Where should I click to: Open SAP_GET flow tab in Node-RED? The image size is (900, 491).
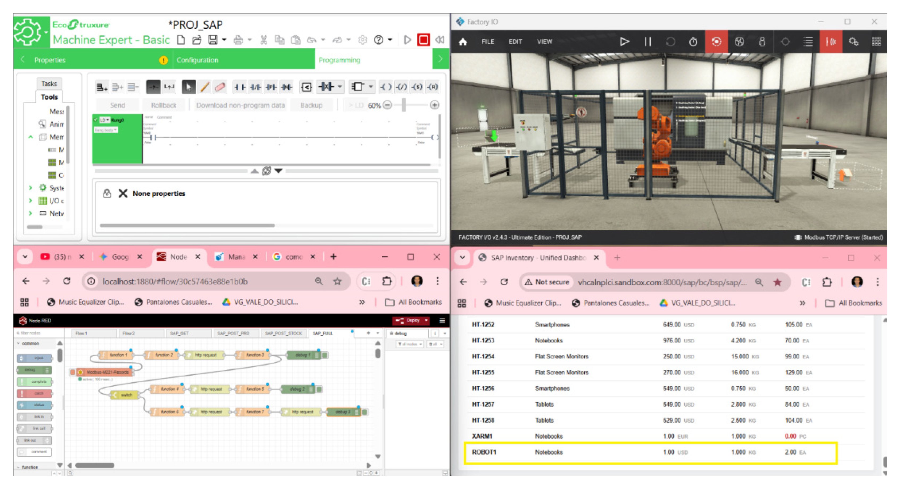click(179, 333)
